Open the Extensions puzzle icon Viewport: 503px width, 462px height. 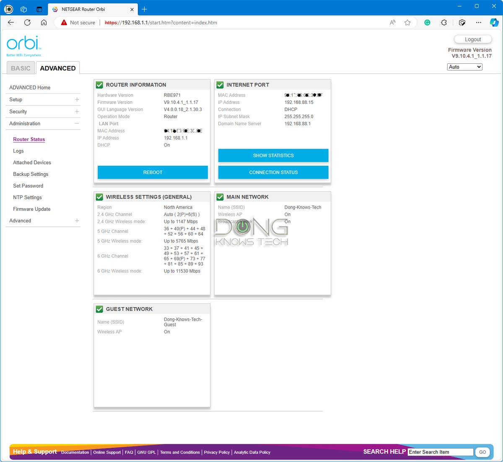(444, 23)
